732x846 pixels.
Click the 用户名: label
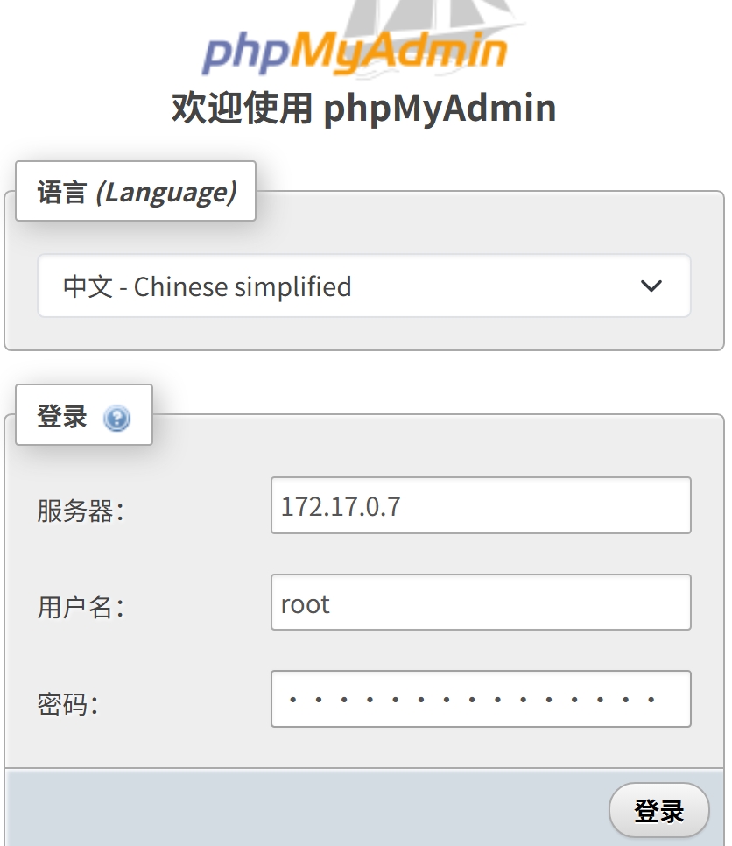(81, 607)
